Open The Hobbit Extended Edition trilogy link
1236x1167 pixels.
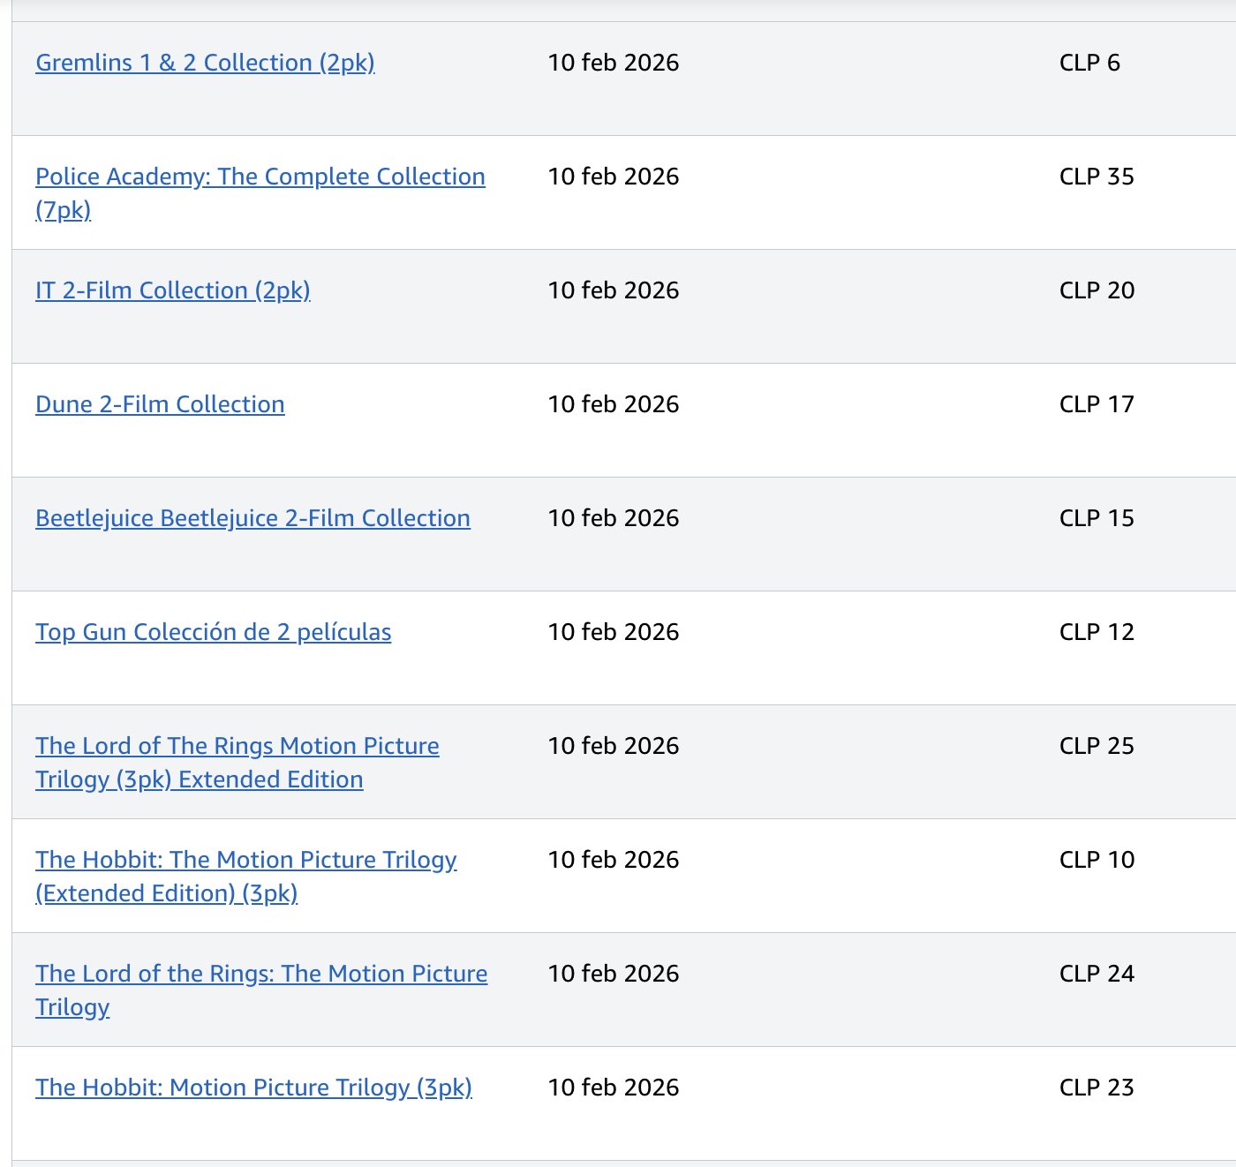(x=245, y=860)
